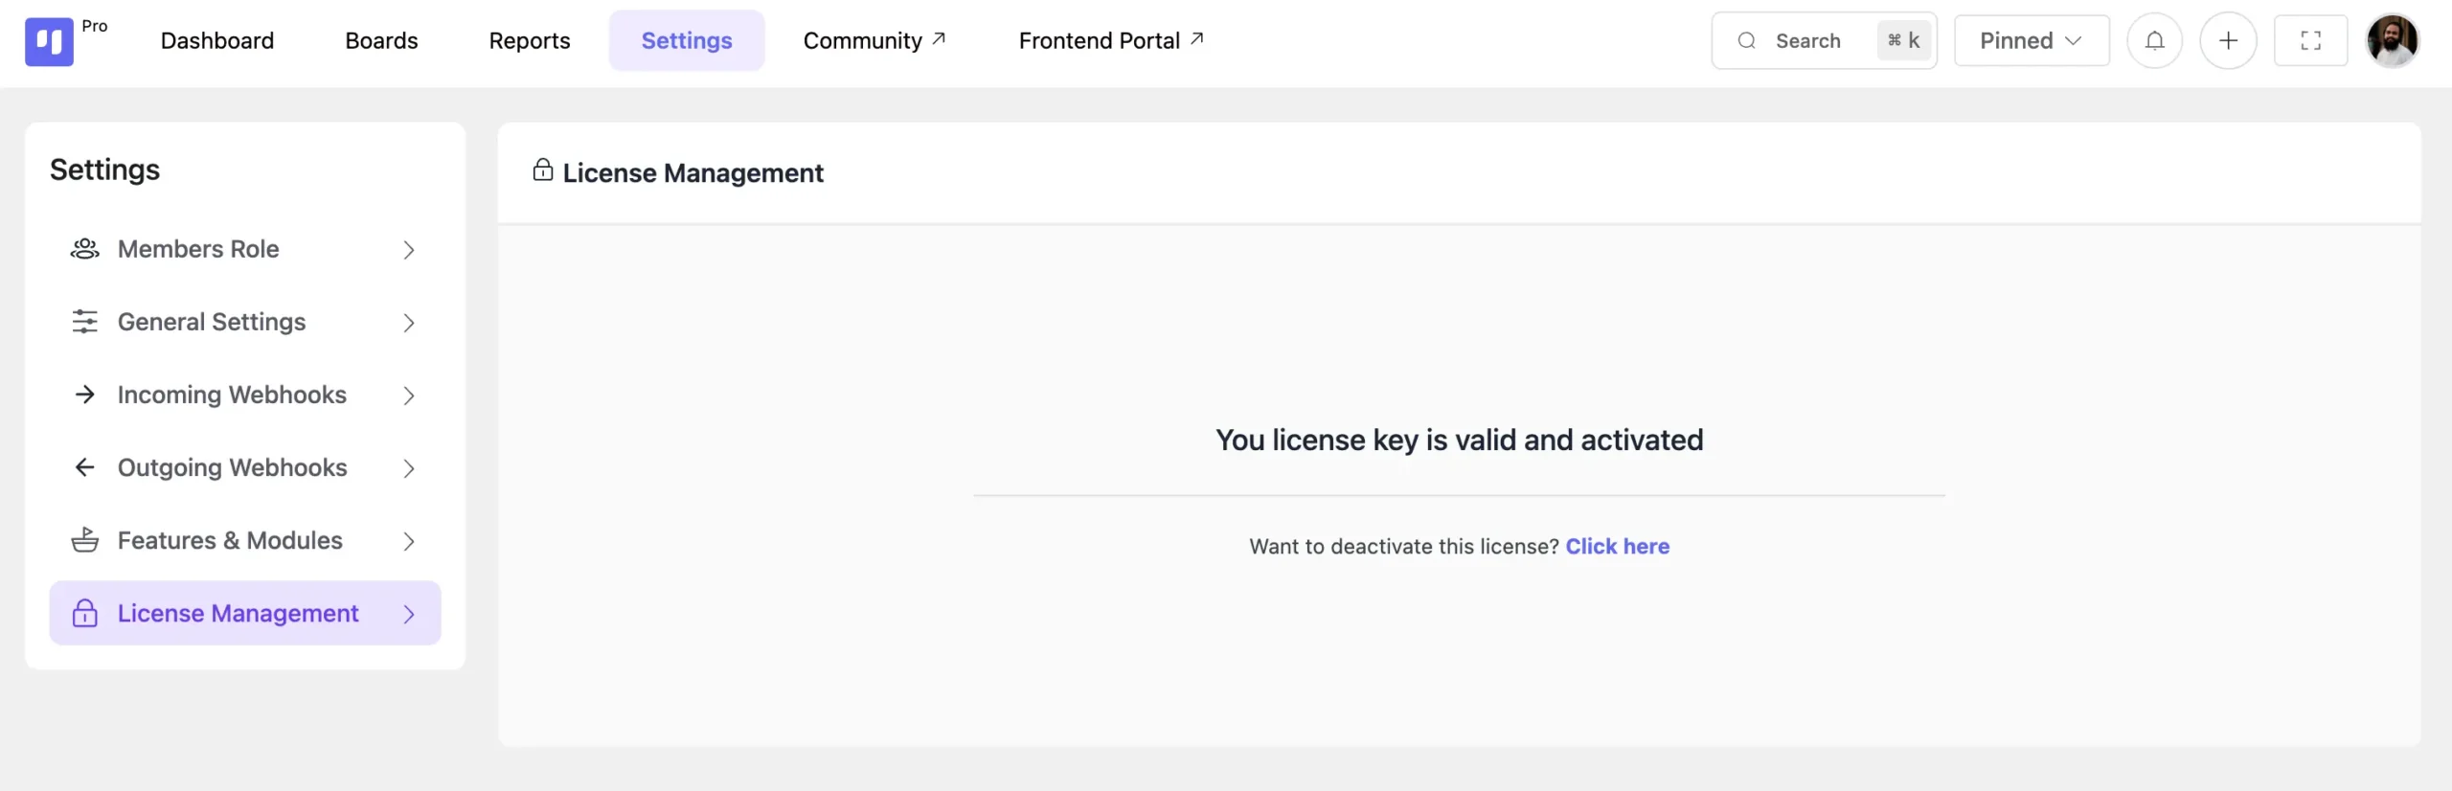Go to the Dashboard tab
The image size is (2452, 791).
(217, 41)
